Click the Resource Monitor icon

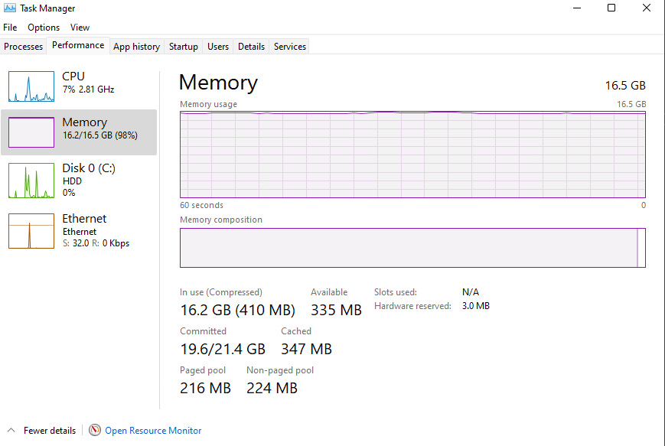point(95,430)
